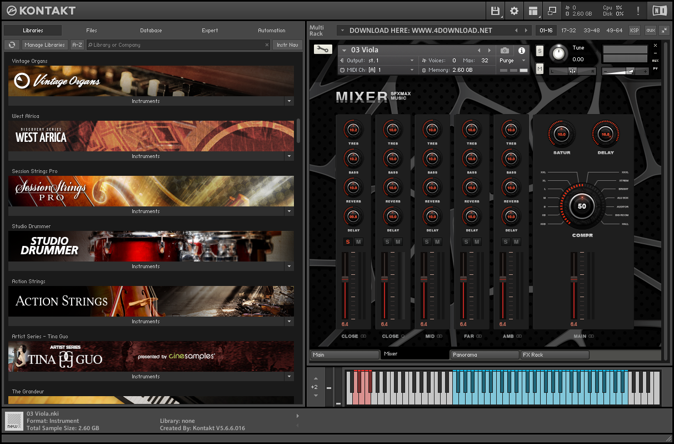Open the multi name dropdown arrow
Image resolution: width=674 pixels, height=444 pixels.
point(342,31)
